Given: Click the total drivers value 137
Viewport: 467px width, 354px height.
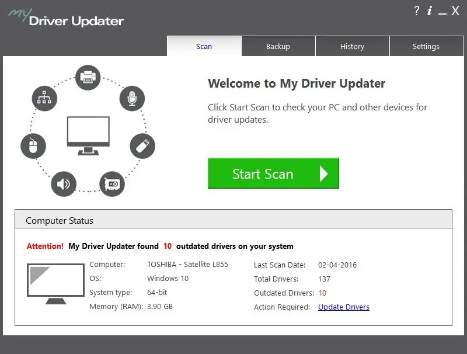Looking at the screenshot, I should coord(324,279).
